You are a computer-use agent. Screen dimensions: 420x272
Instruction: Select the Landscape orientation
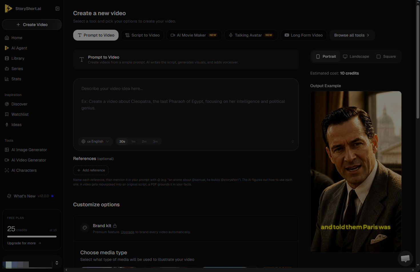pyautogui.click(x=356, y=57)
